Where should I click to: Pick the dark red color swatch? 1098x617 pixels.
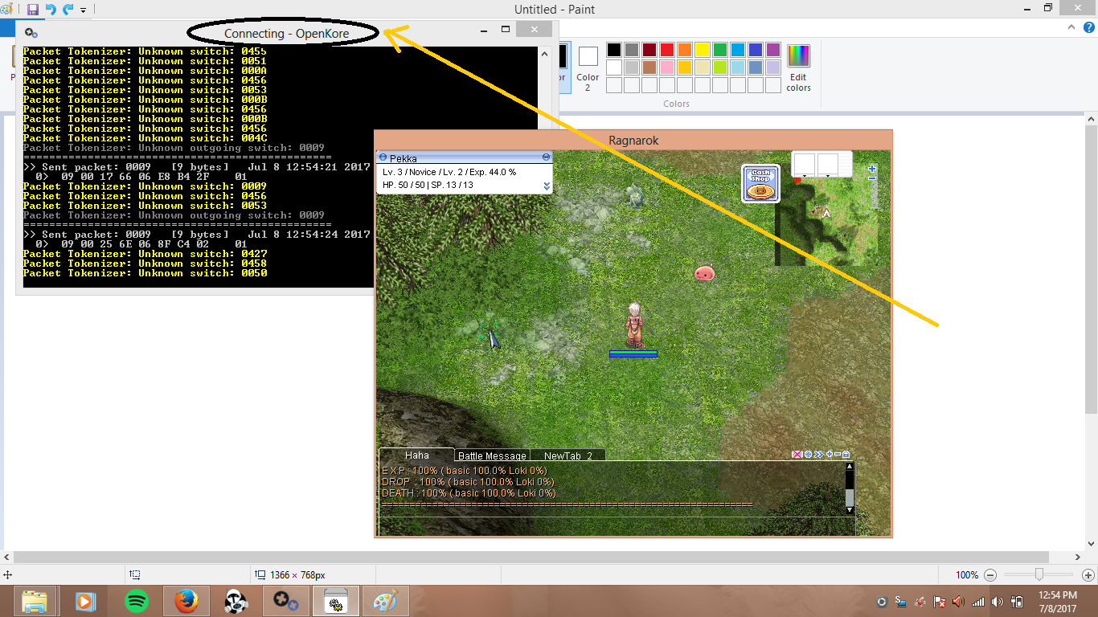pyautogui.click(x=649, y=50)
